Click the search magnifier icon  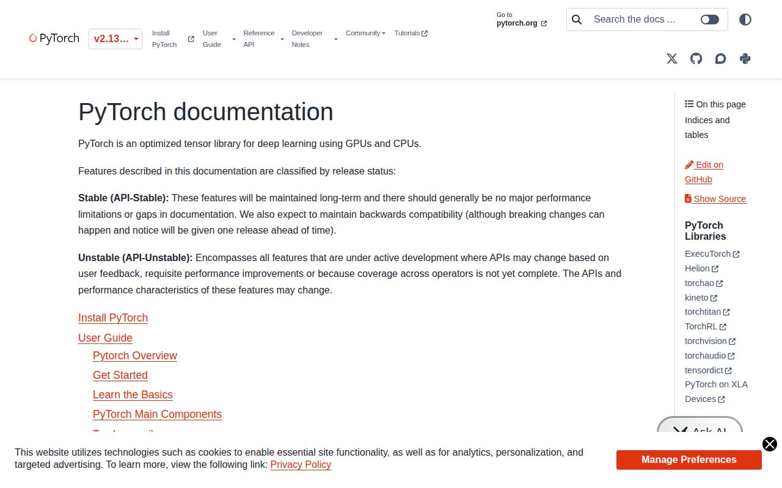(577, 20)
